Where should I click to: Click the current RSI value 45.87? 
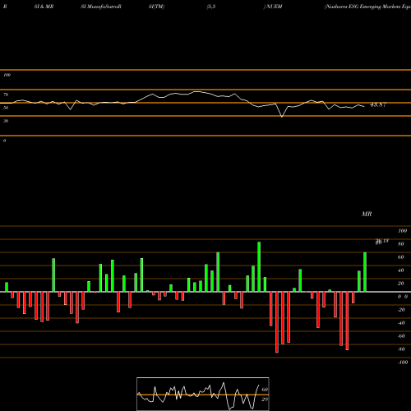point(378,104)
